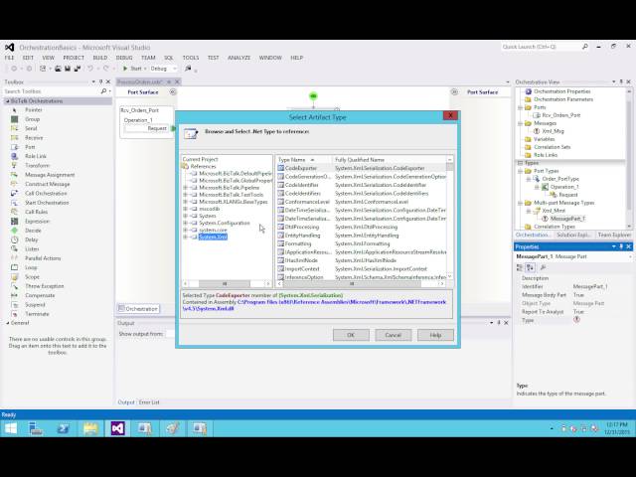
Task: Select the Listen shape in Toolbox
Action: (x=32, y=249)
